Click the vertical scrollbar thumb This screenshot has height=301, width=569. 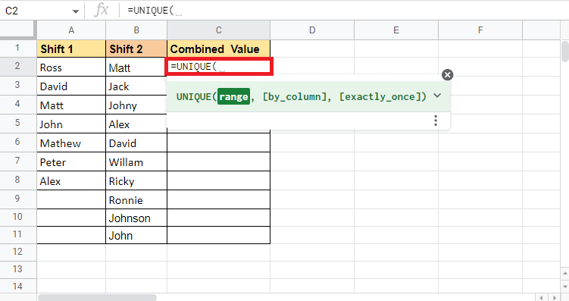[564, 52]
